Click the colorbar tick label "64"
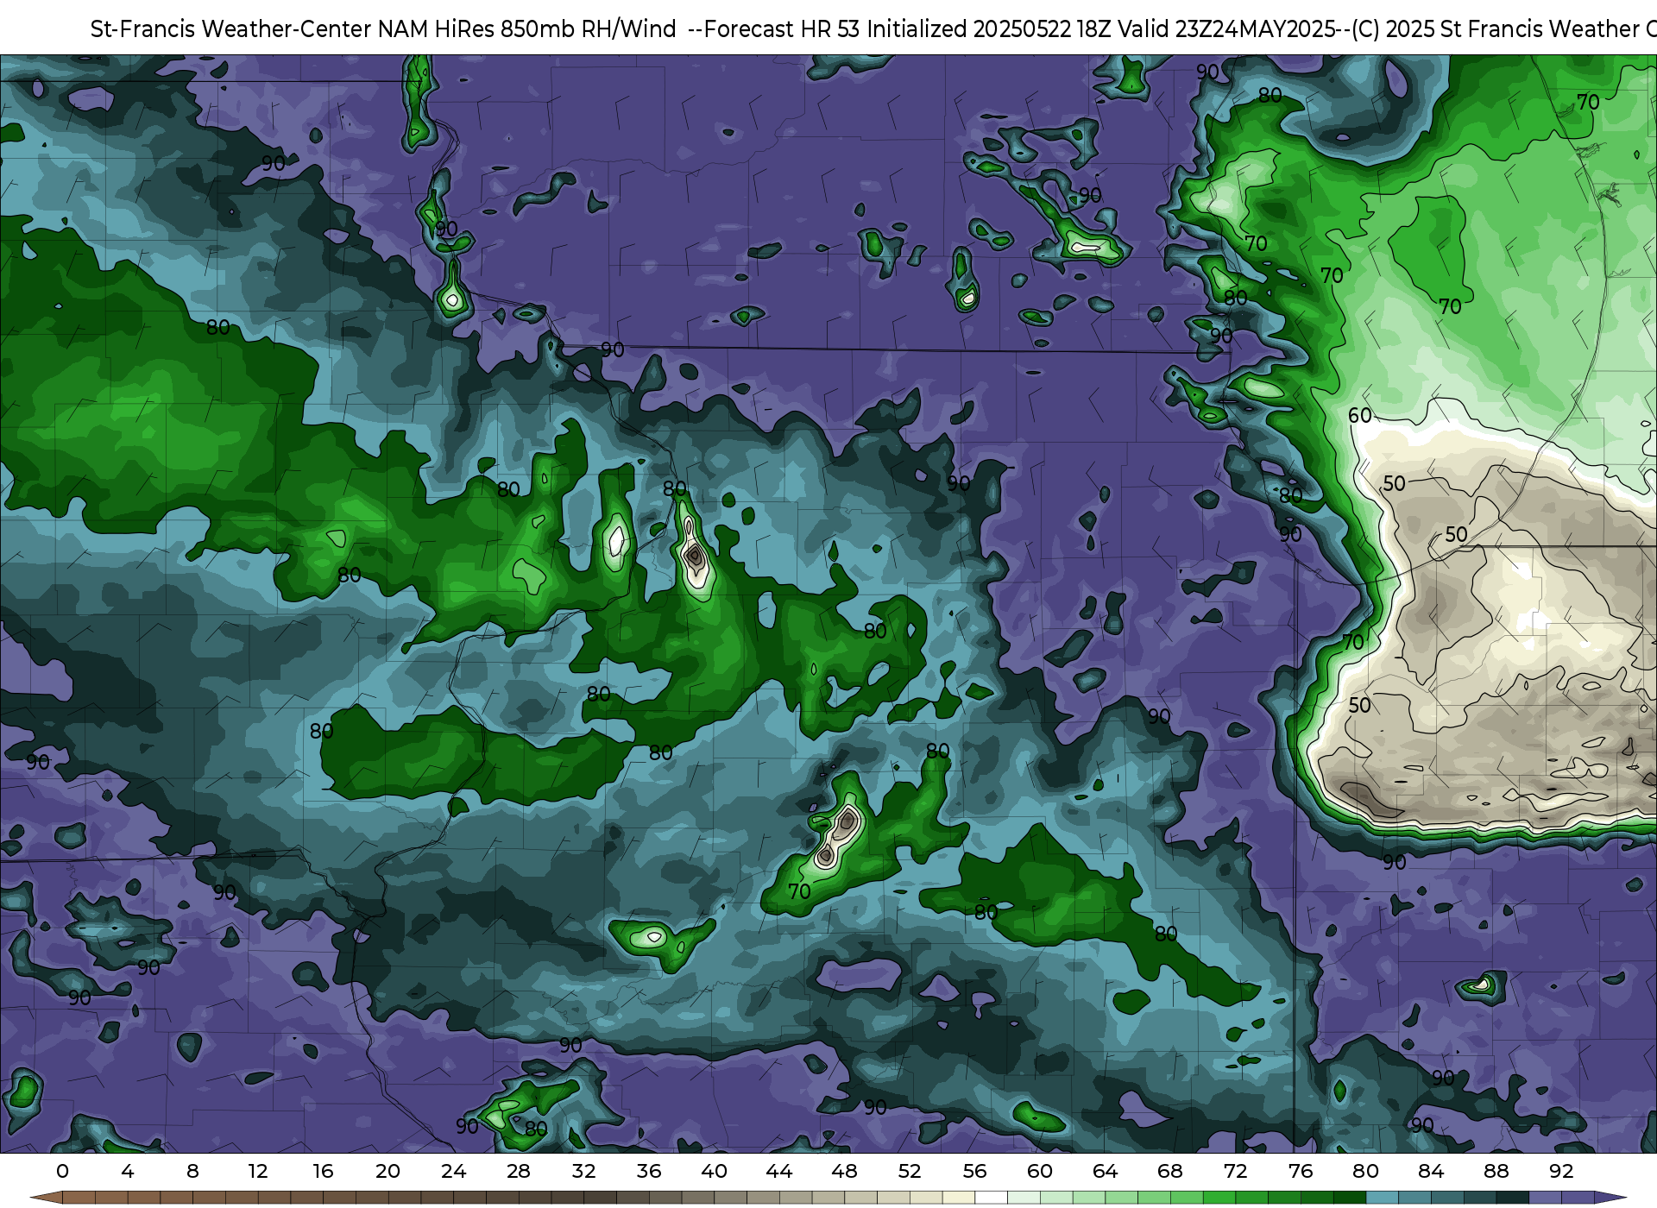The height and width of the screenshot is (1208, 1657). (x=1105, y=1171)
